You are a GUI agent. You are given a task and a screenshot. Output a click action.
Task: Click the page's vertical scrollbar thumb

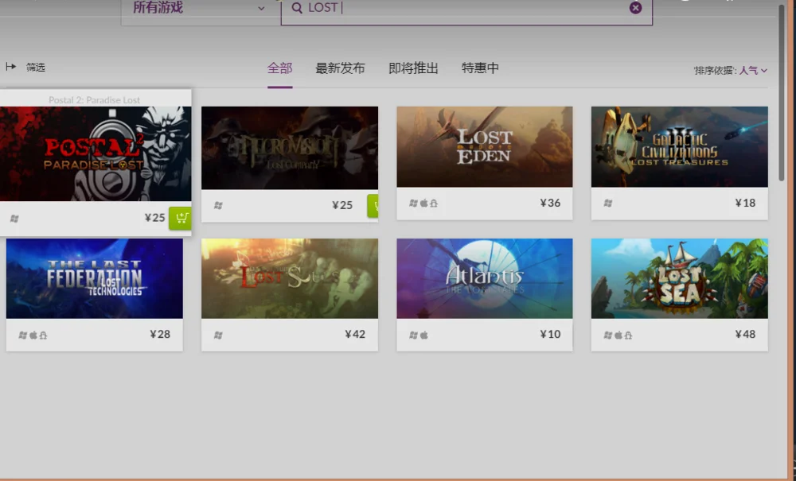[782, 92]
